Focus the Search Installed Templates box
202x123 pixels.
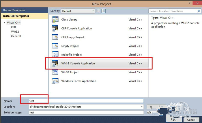(175, 11)
